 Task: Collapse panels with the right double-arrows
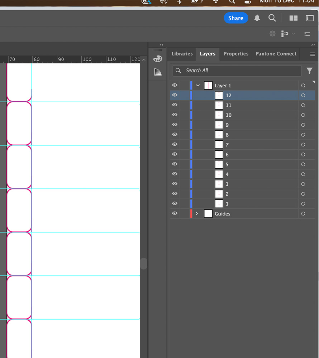(313, 45)
